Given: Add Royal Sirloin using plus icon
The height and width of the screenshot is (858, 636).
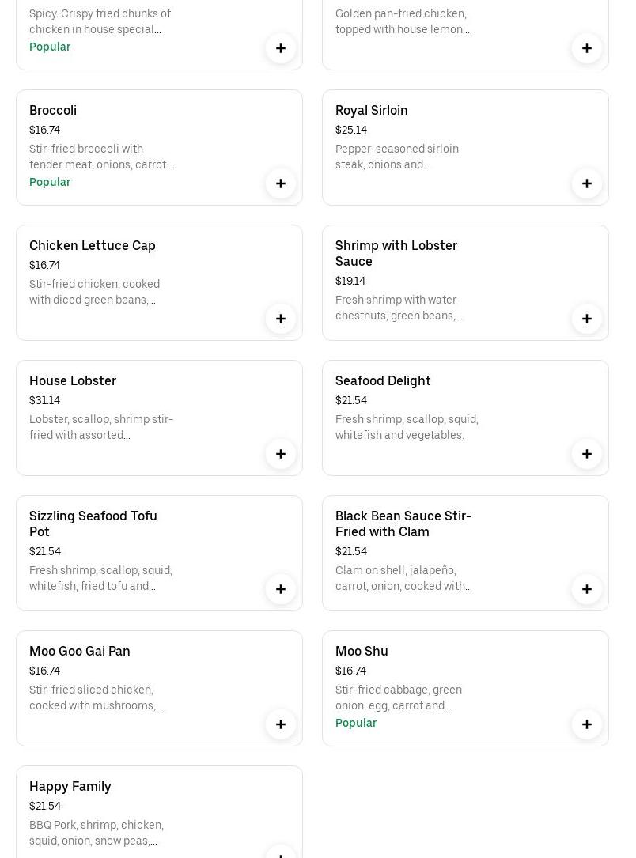Looking at the screenshot, I should (x=587, y=183).
